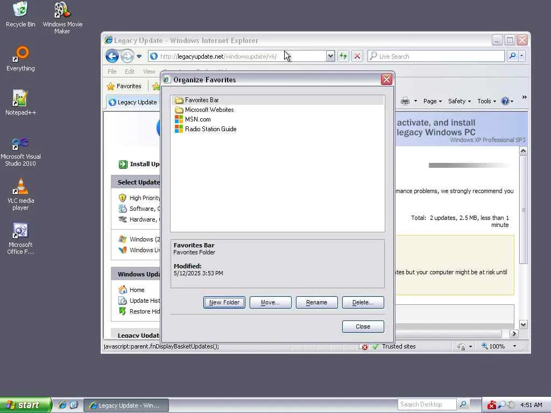Click the red Stop loading icon

coord(357,56)
